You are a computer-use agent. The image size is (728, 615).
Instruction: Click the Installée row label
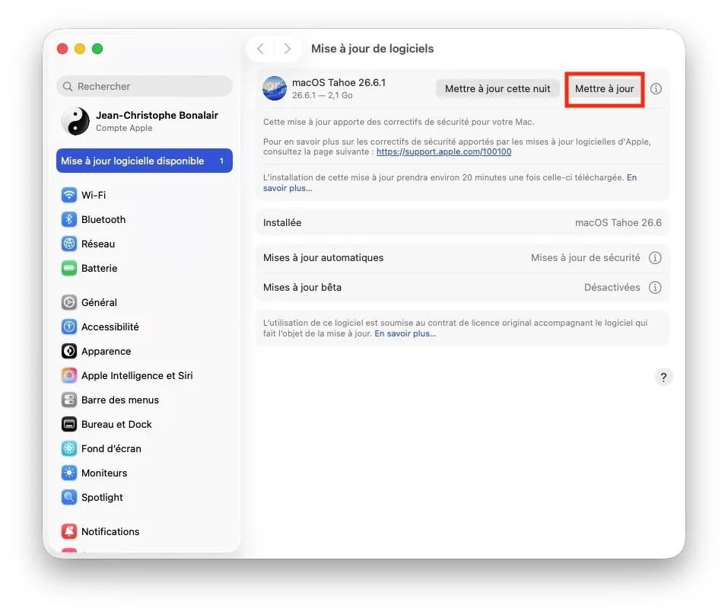pyautogui.click(x=282, y=223)
